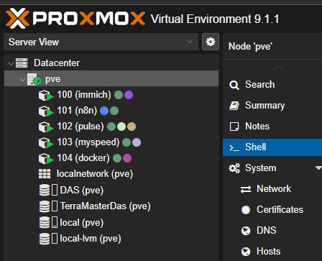Image resolution: width=322 pixels, height=261 pixels.
Task: Select Datacenter in the tree
Action: [57, 63]
